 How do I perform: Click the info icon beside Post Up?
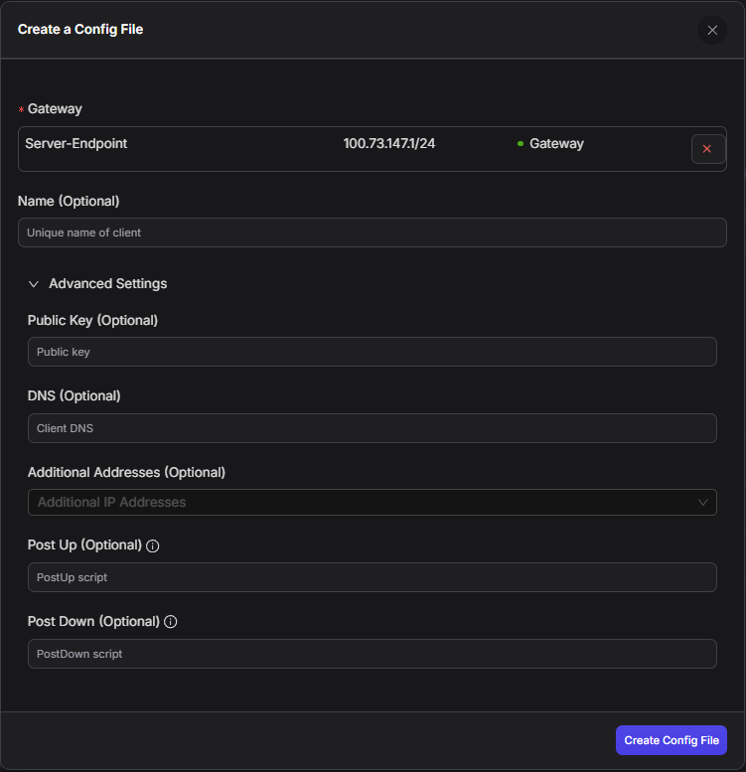[153, 545]
